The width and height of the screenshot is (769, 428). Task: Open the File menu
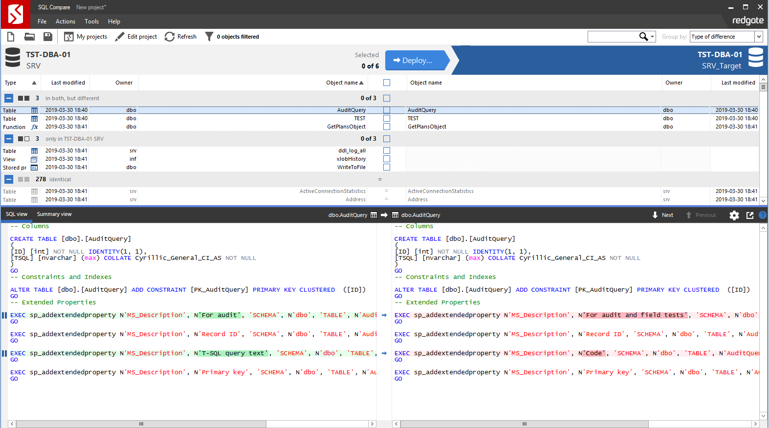click(42, 21)
